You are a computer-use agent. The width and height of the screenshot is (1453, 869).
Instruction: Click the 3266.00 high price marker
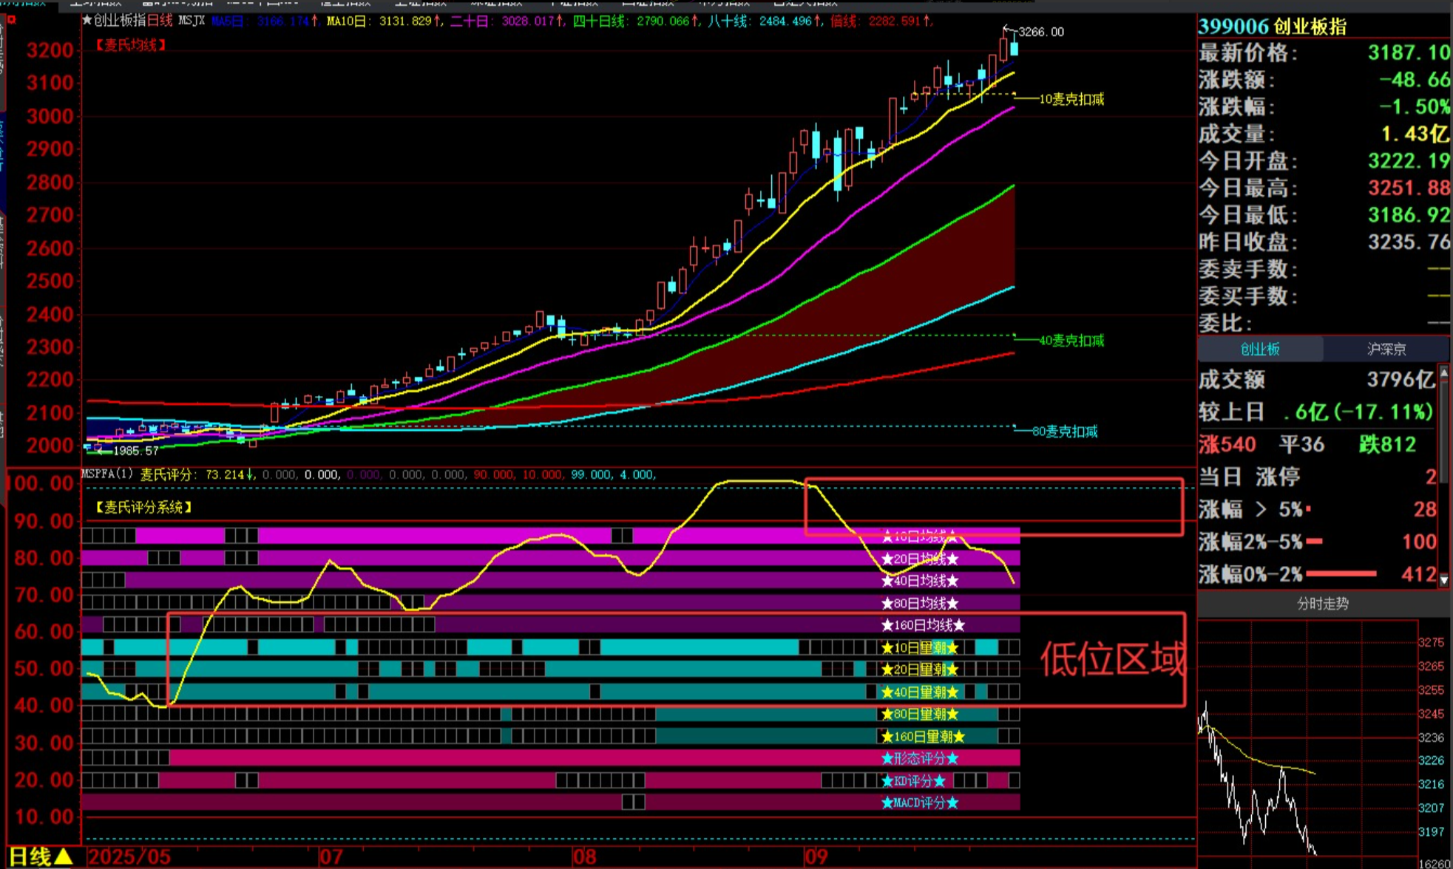click(x=1040, y=32)
